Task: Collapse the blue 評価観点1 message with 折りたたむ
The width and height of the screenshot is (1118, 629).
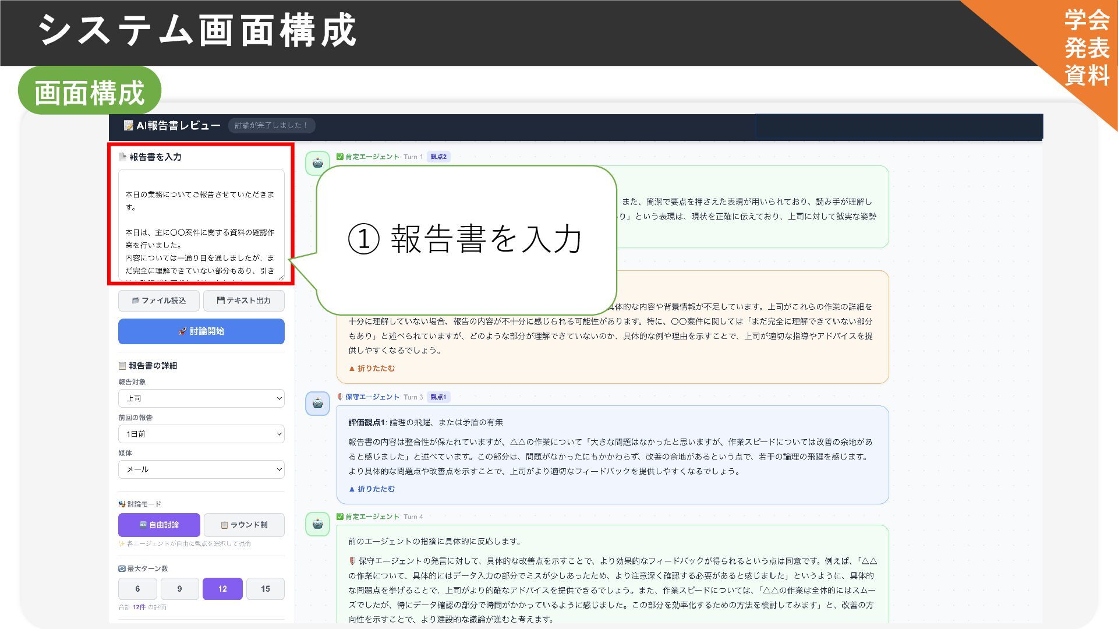Action: click(372, 489)
